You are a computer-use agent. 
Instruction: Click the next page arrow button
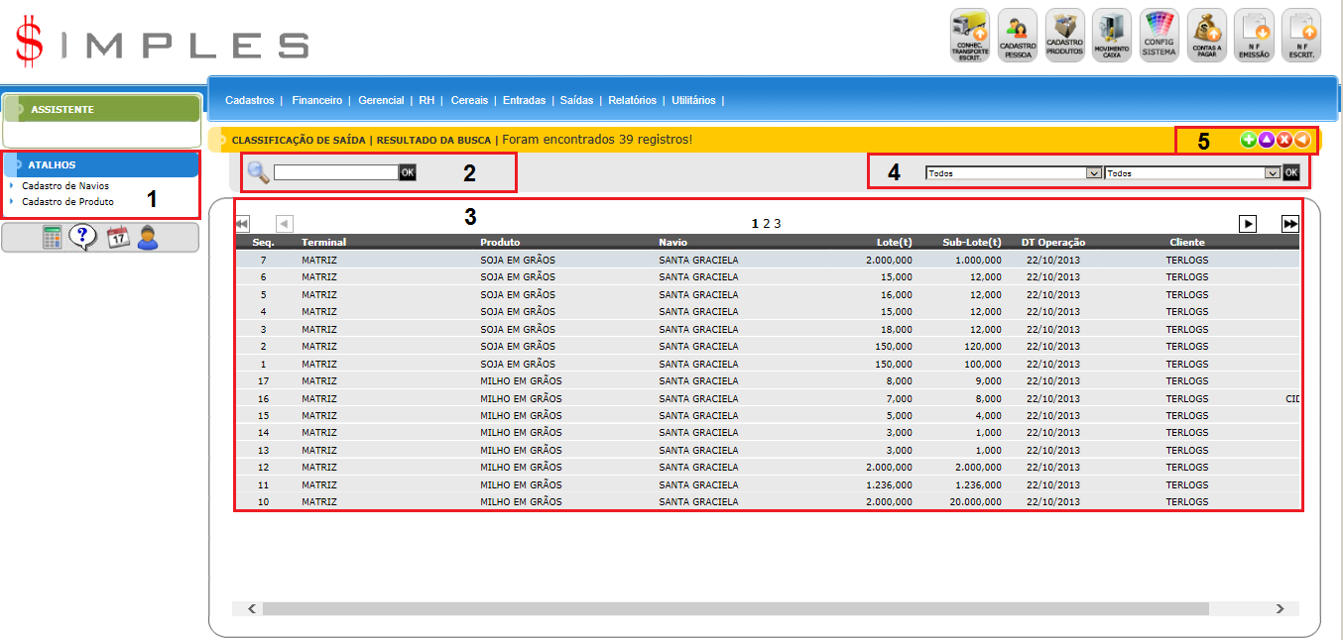point(1248,224)
